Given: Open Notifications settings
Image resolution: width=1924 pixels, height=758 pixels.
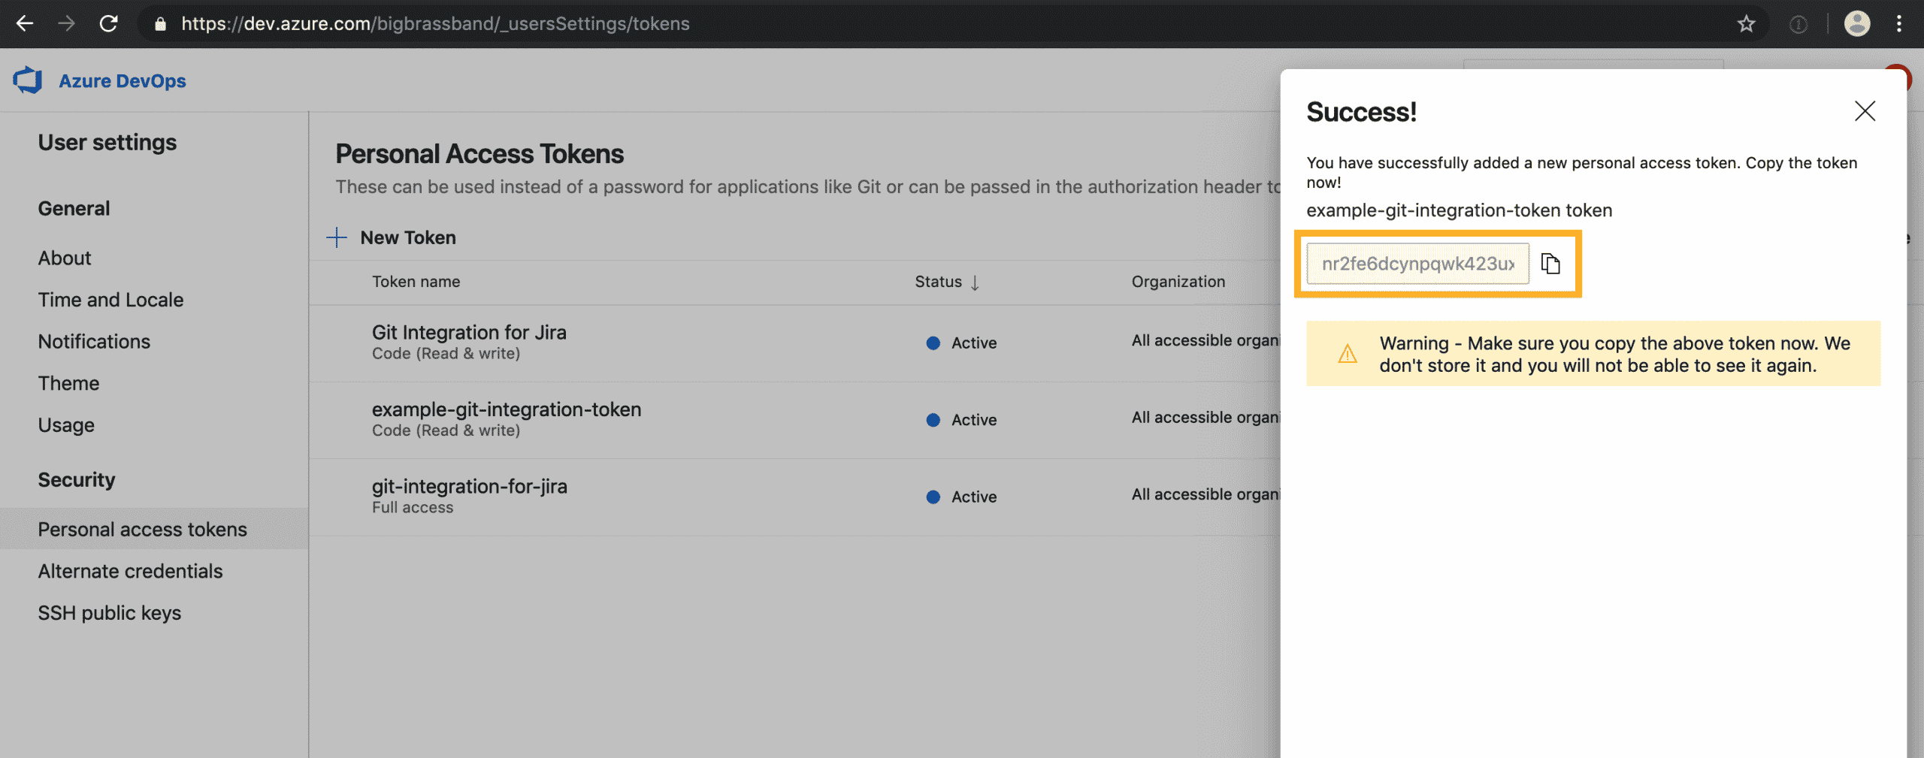Looking at the screenshot, I should 95,341.
